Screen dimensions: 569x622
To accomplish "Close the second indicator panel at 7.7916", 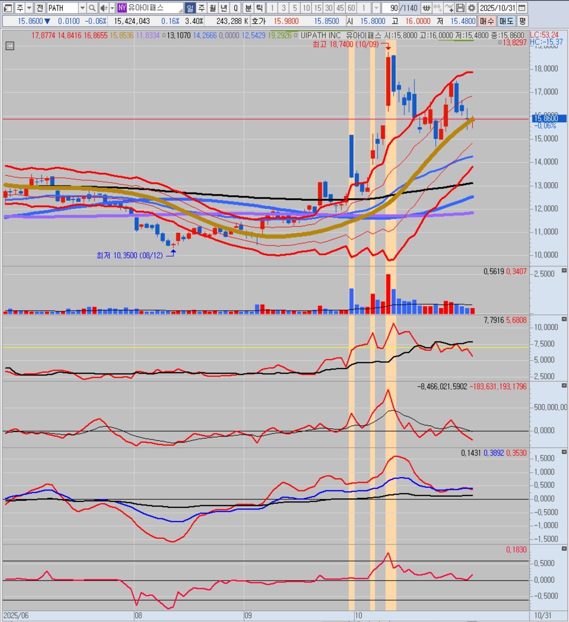I will click(x=564, y=319).
